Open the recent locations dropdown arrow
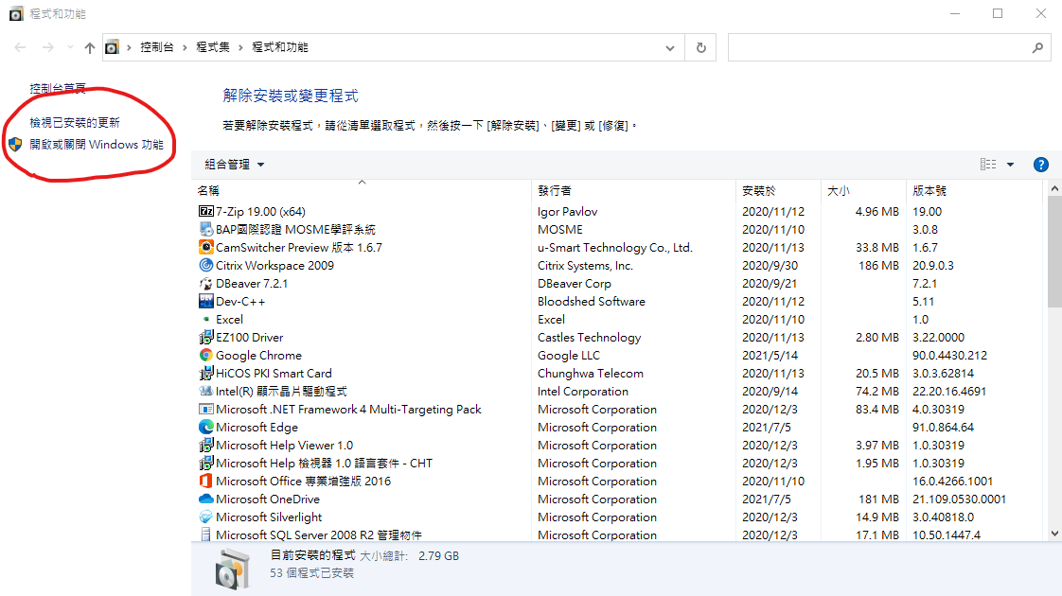This screenshot has height=596, width=1062. pyautogui.click(x=70, y=47)
